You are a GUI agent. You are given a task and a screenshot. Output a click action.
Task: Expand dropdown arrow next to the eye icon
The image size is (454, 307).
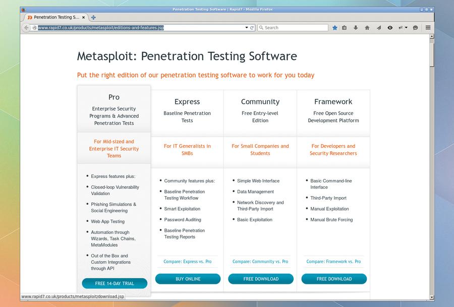(406, 28)
